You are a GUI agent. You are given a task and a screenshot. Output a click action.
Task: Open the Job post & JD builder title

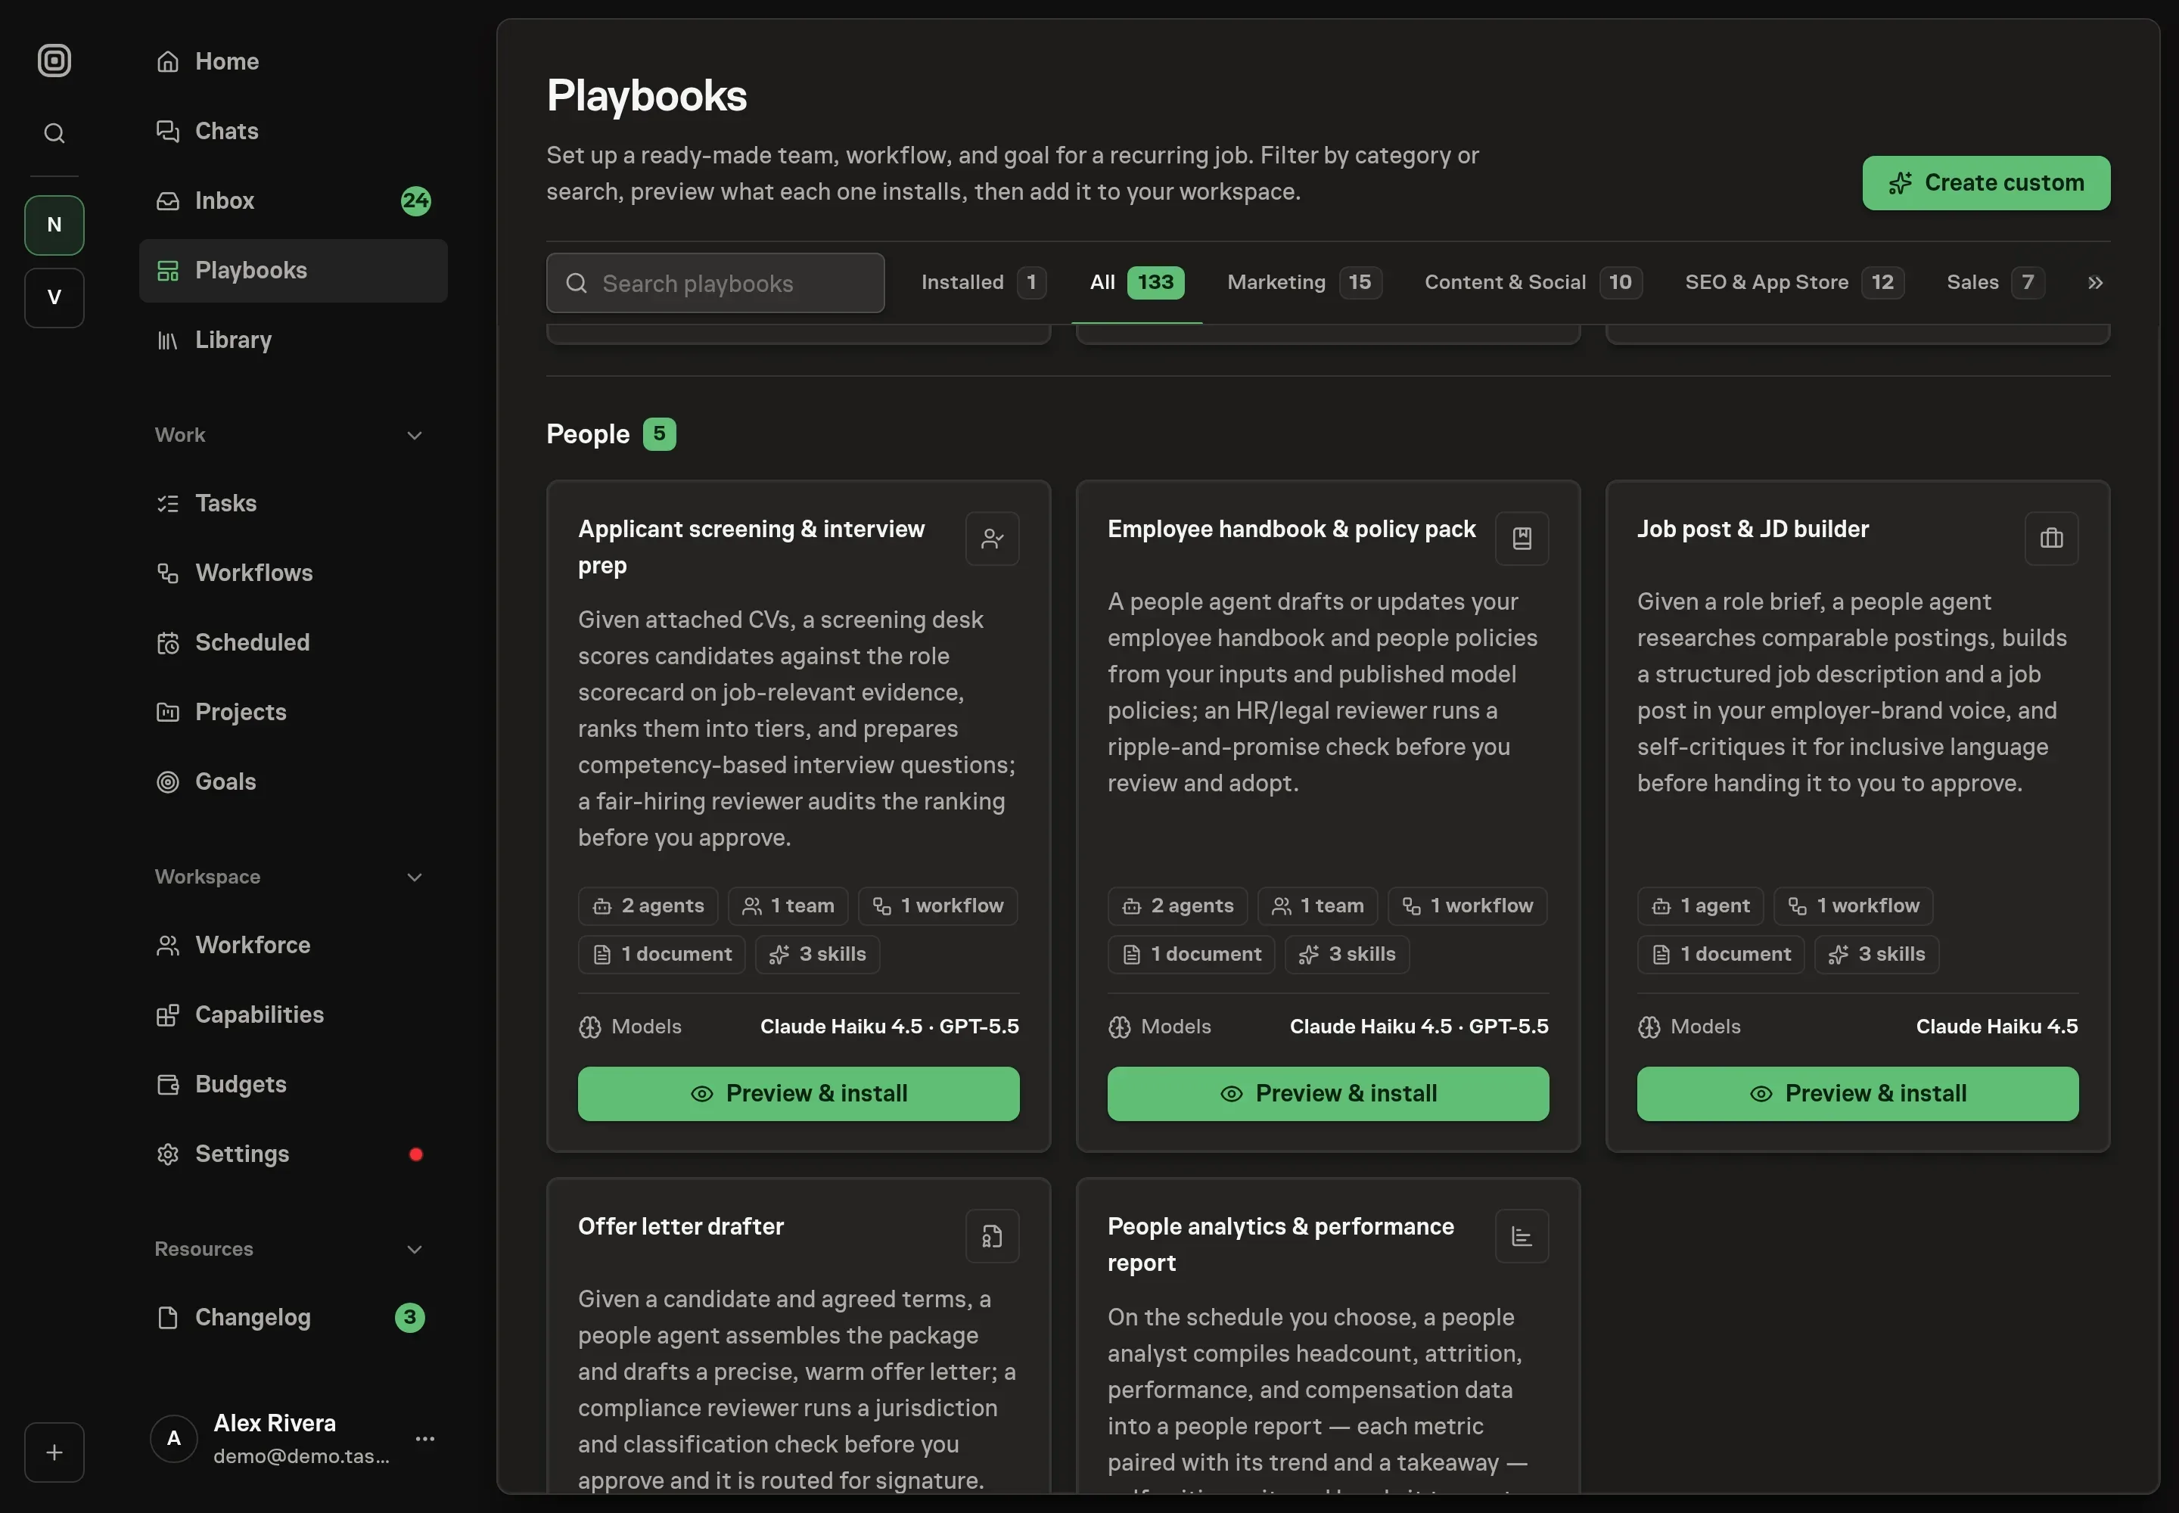[1752, 529]
